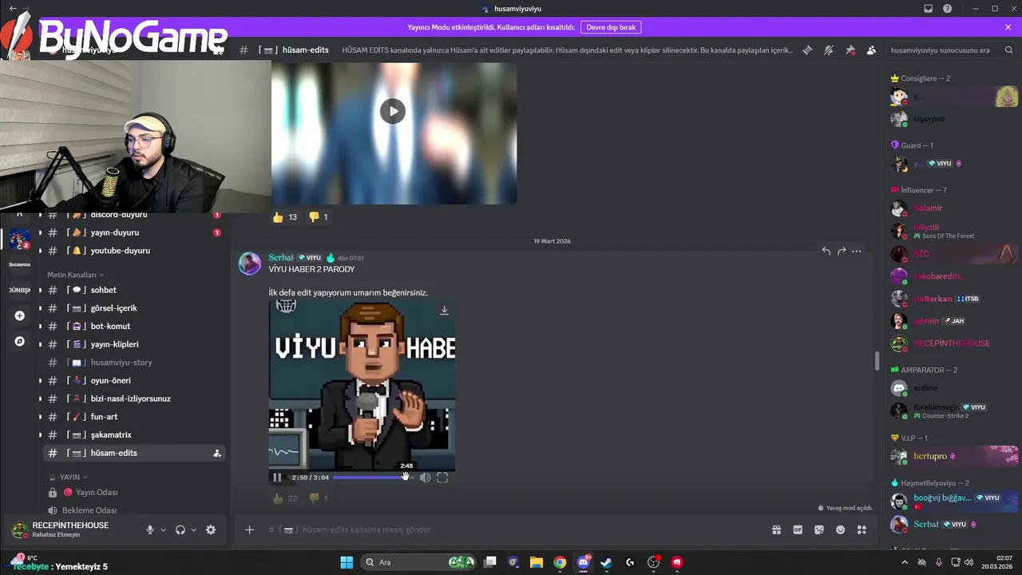Open Windows Start menu
Viewport: 1022px width, 575px height.
coord(347,562)
